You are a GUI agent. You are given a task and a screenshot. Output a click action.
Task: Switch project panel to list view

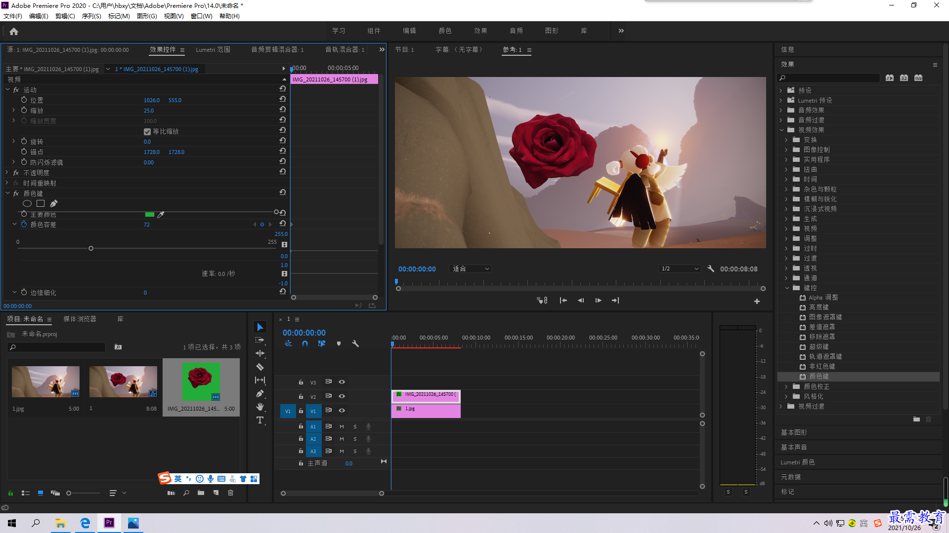point(26,493)
